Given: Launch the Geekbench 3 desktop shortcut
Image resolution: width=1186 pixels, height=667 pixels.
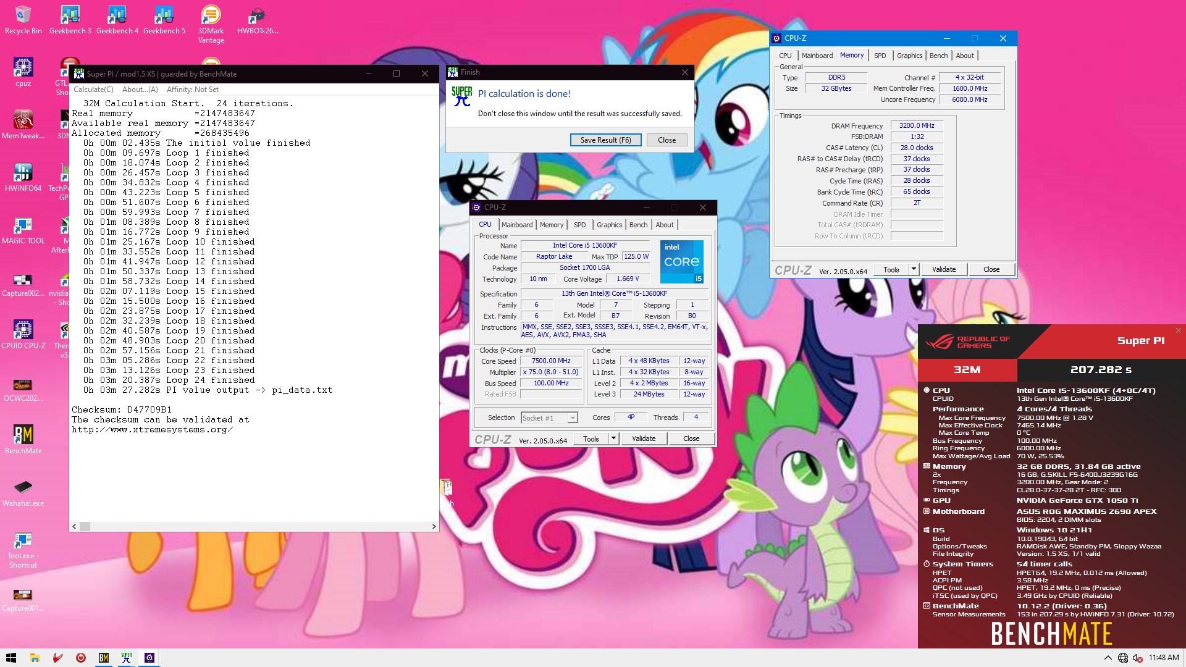Looking at the screenshot, I should point(70,20).
